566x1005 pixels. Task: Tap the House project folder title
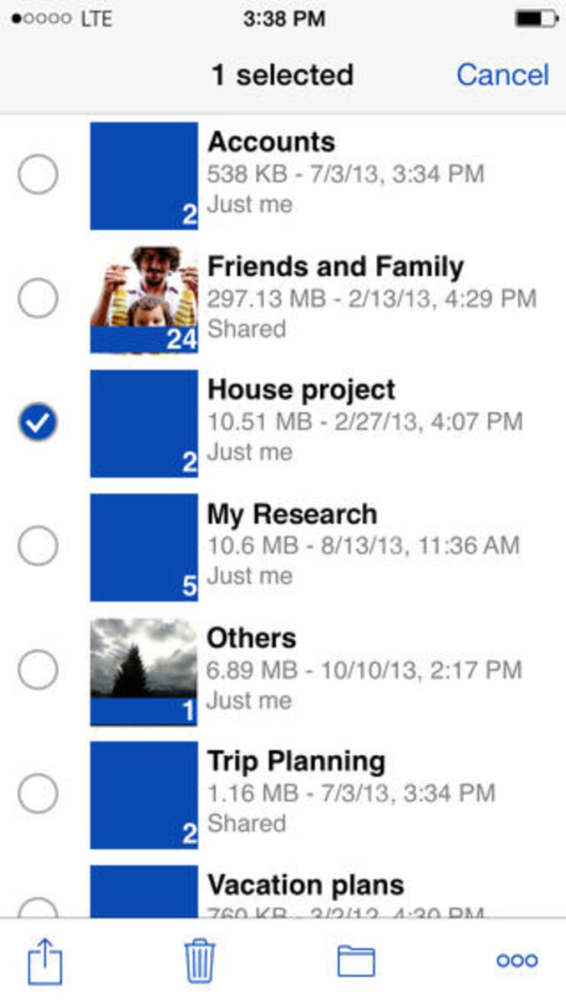coord(301,390)
